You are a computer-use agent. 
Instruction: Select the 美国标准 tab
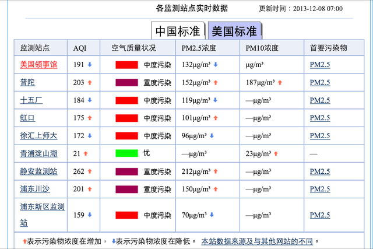coord(234,31)
